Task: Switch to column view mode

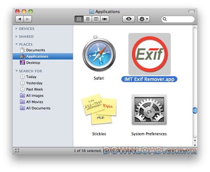Action: point(96,19)
